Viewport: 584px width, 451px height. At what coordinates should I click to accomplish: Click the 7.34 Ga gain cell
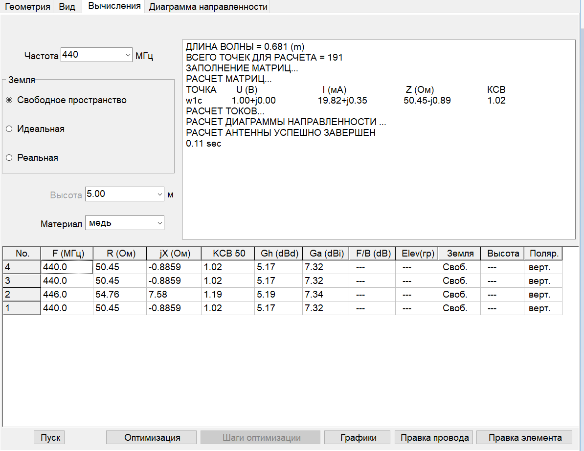(x=326, y=294)
